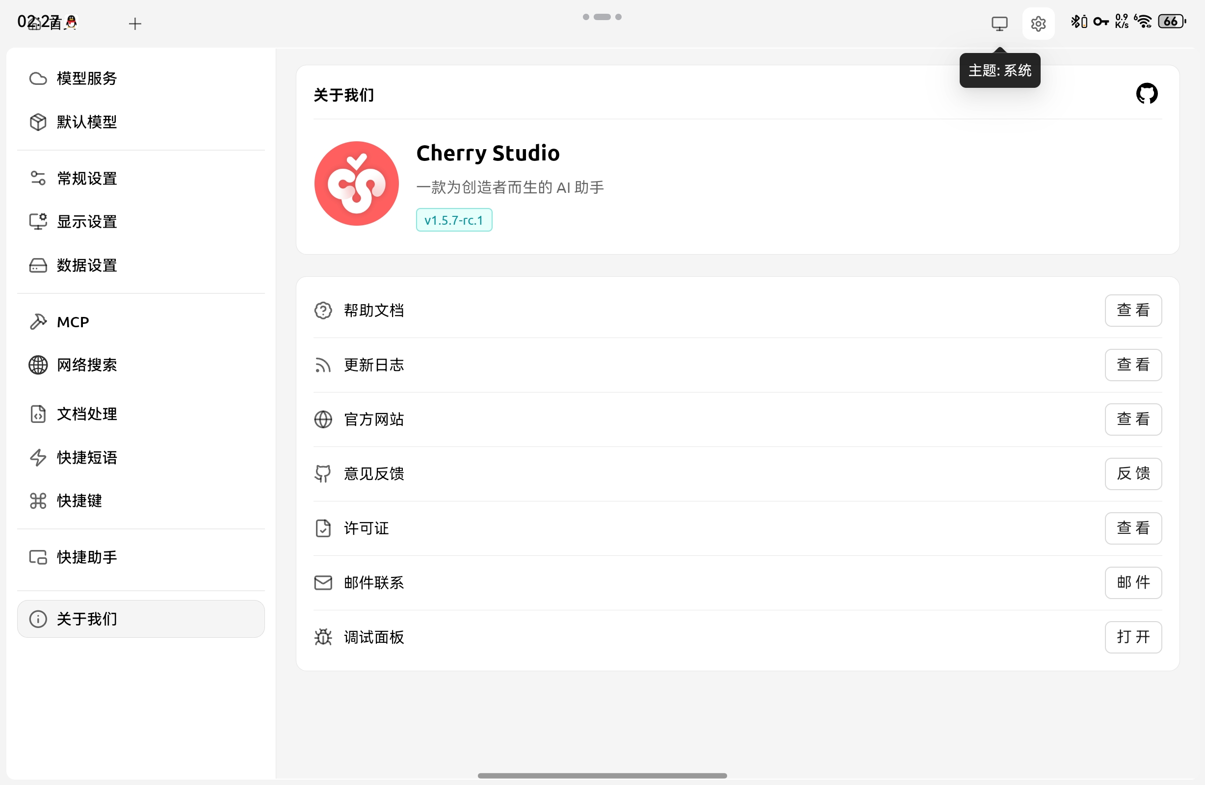
Task: Click the VPN key status icon
Action: (x=1100, y=22)
